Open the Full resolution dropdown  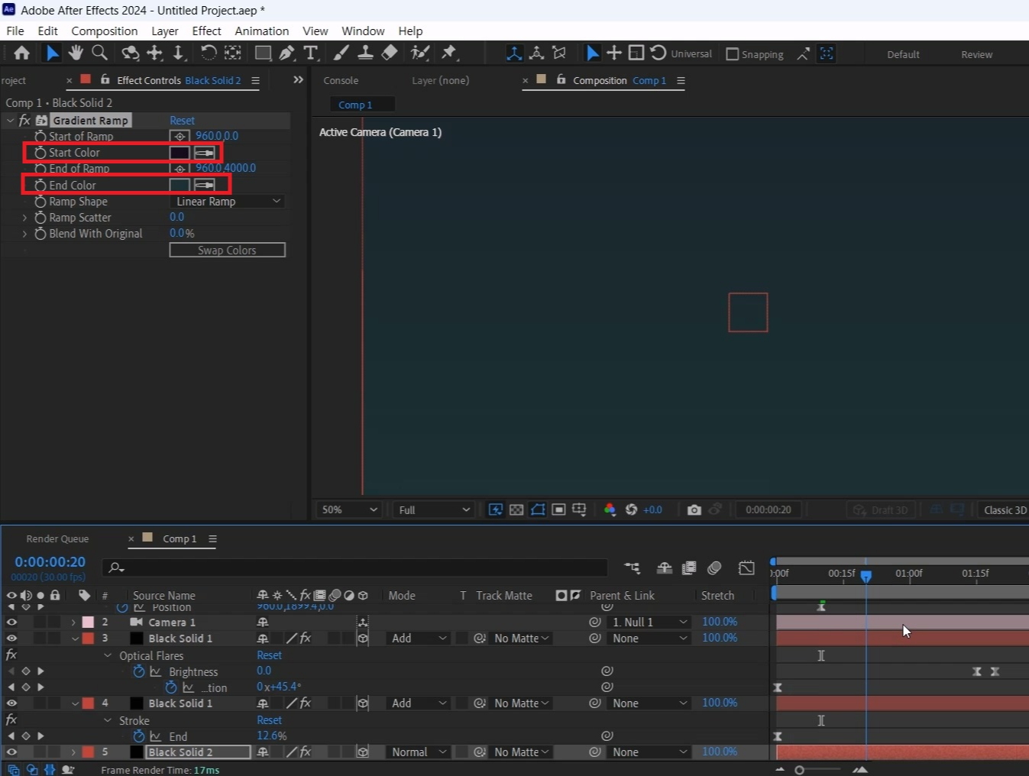point(433,509)
